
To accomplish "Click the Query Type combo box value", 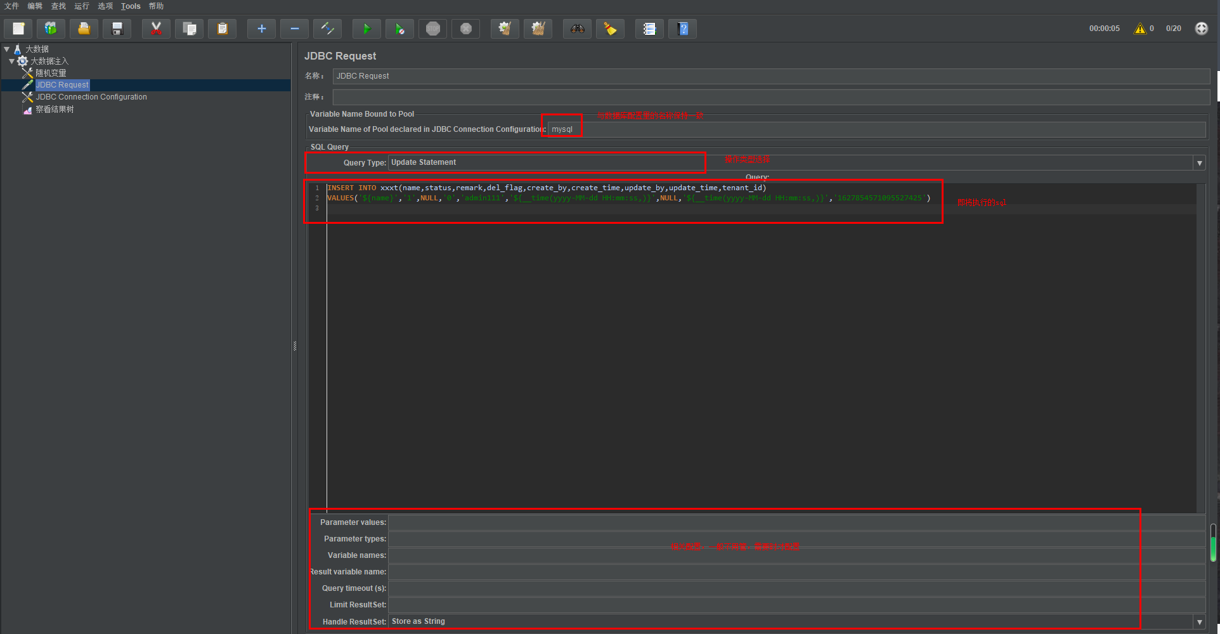I will point(790,163).
